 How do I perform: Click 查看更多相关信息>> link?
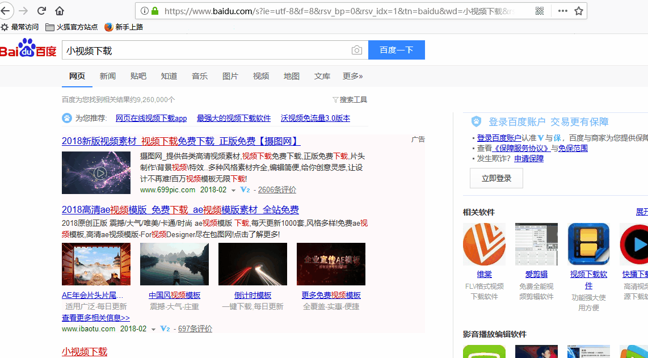[x=96, y=318]
